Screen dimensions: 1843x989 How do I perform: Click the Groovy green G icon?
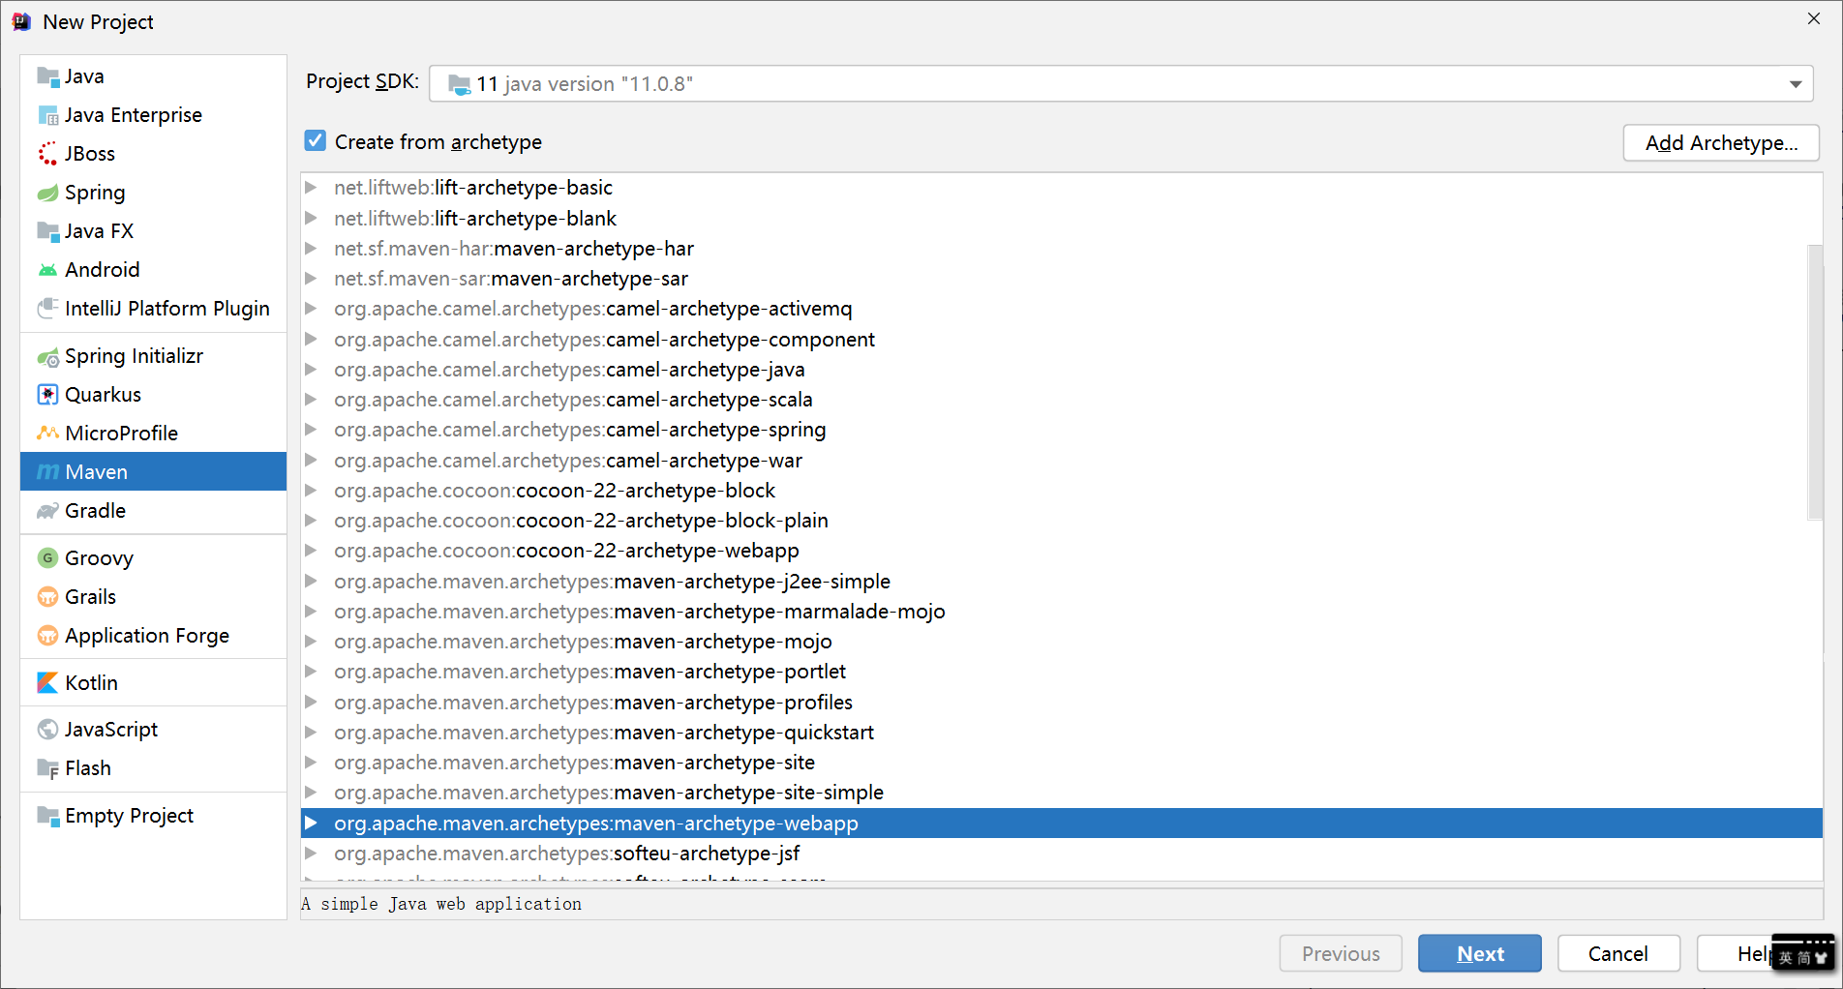point(47,558)
